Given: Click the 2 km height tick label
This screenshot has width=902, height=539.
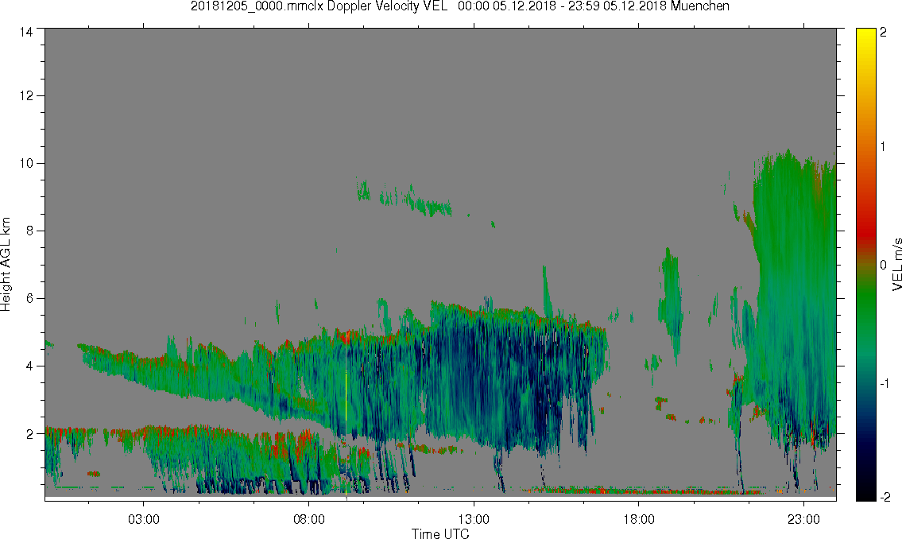Looking at the screenshot, I should pyautogui.click(x=29, y=434).
